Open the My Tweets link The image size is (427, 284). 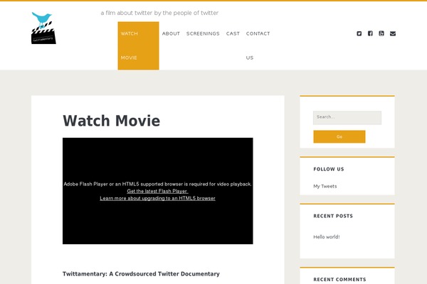click(x=325, y=186)
